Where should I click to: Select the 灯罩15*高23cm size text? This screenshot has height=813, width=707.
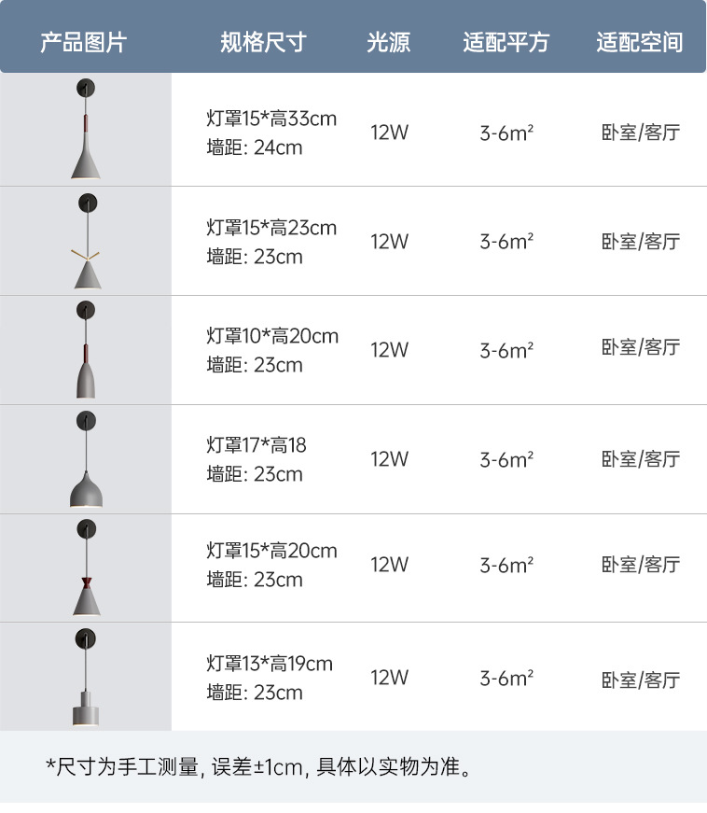pyautogui.click(x=271, y=228)
